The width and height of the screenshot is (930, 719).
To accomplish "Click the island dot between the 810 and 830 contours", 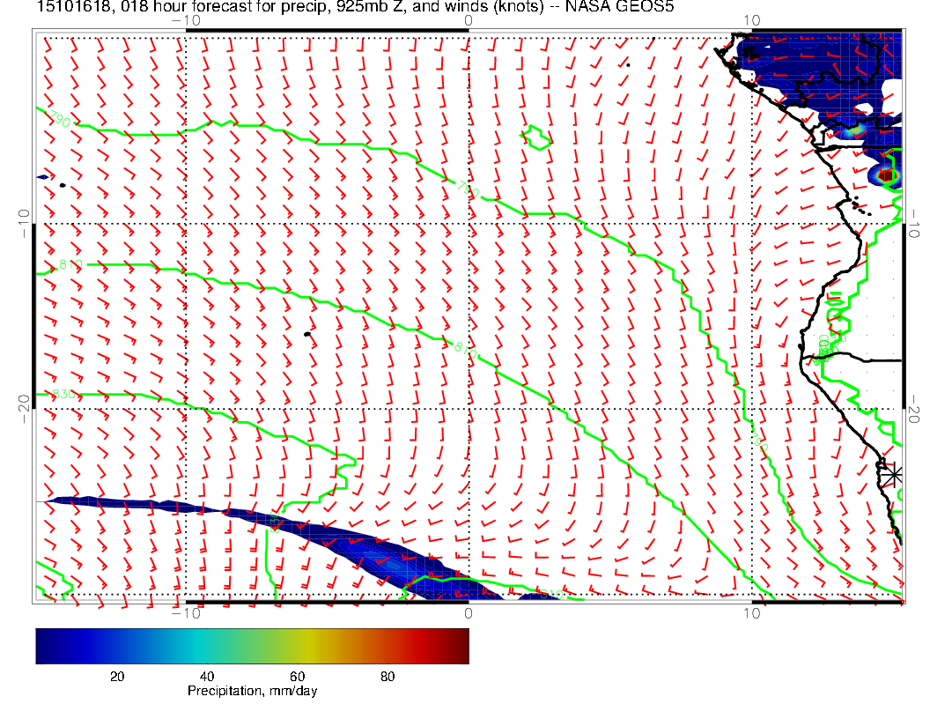I will coord(307,334).
